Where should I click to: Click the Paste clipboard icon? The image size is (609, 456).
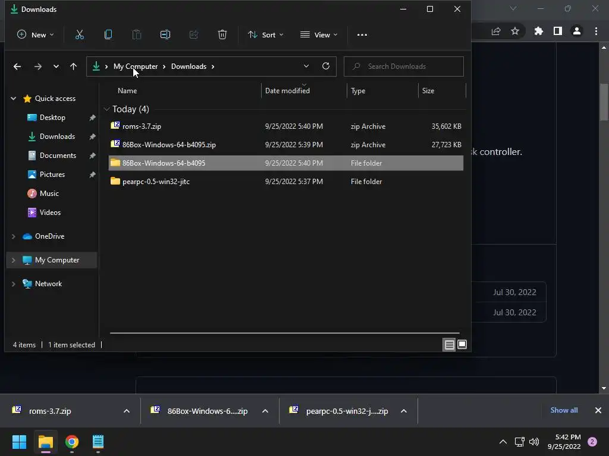[137, 35]
